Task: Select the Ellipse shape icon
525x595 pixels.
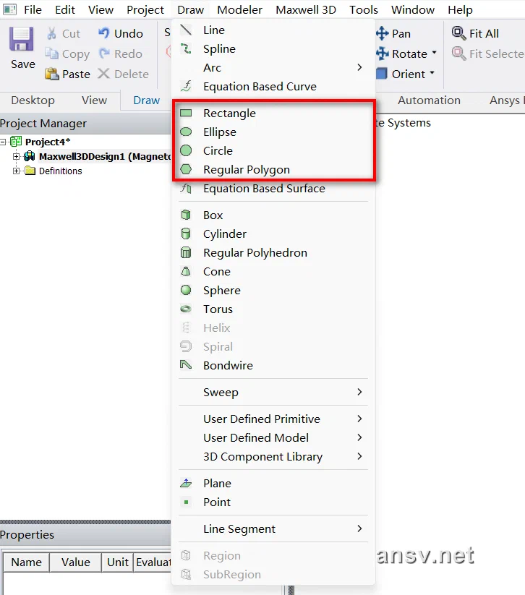Action: 186,132
